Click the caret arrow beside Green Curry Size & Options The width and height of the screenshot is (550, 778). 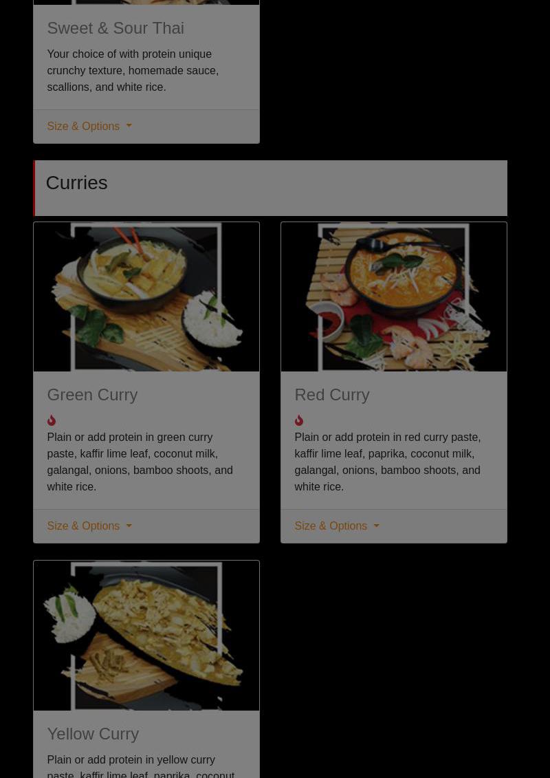(129, 526)
